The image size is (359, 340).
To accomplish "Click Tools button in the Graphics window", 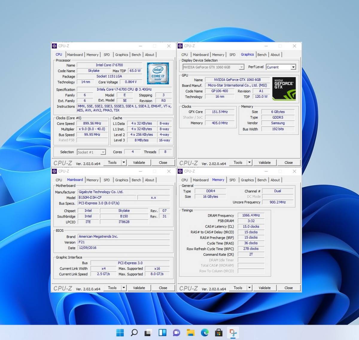I will [238, 162].
